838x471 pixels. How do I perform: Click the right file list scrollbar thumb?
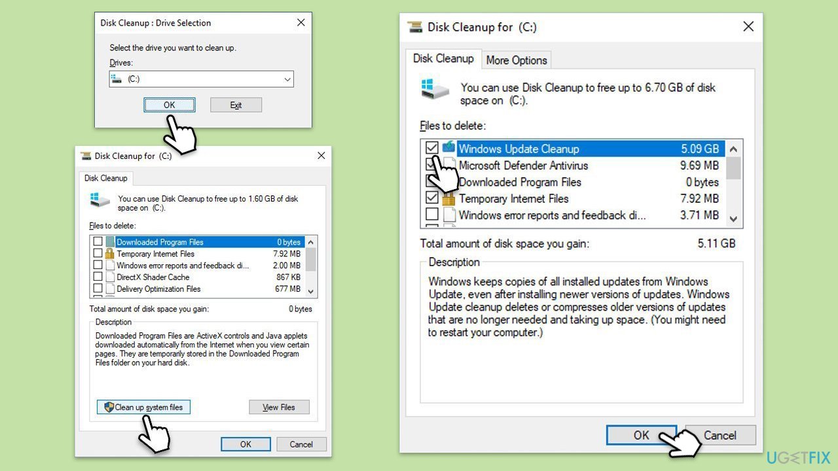pyautogui.click(x=733, y=167)
